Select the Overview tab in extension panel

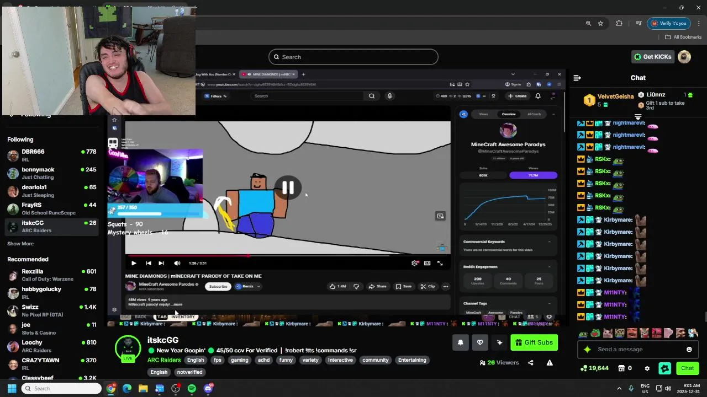coord(508,114)
